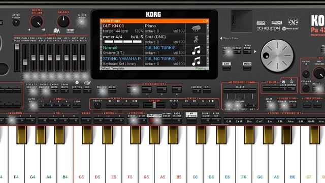The image size is (325, 183).
Task: Click Player 1 play/stop button
Action: tap(135, 105)
